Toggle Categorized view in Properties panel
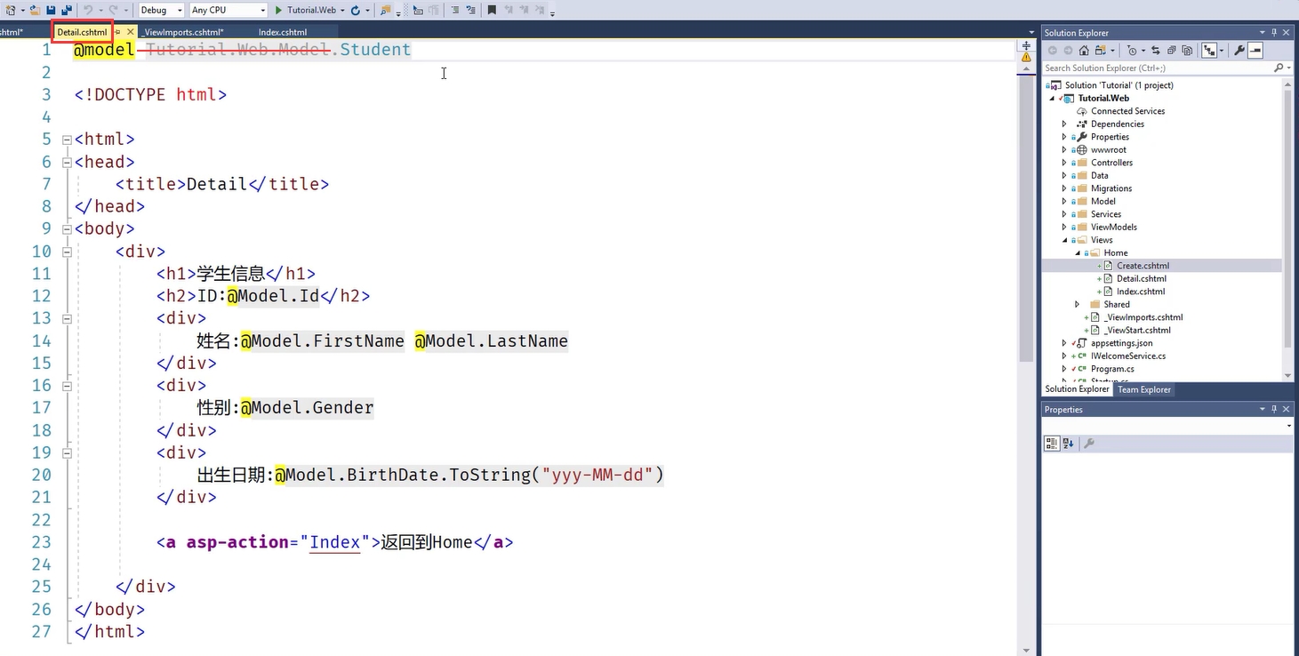The width and height of the screenshot is (1299, 656). tap(1052, 443)
